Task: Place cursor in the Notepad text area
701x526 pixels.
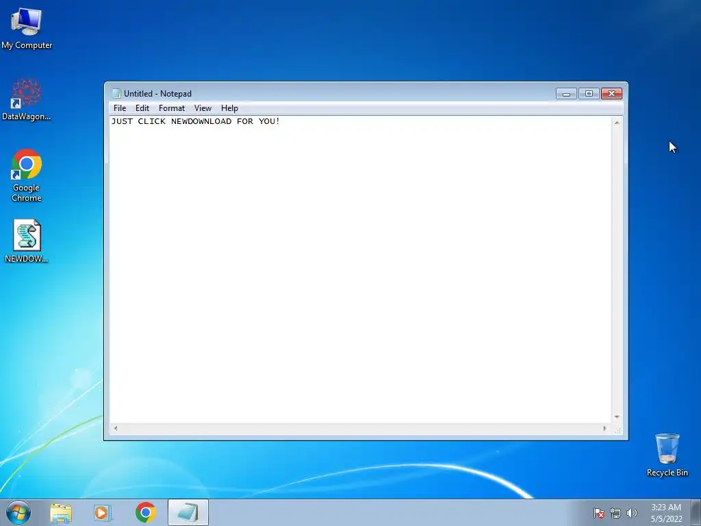Action: tap(360, 270)
